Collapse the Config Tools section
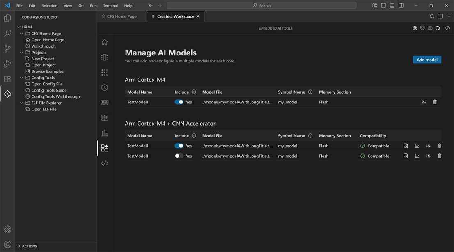Image resolution: width=454 pixels, height=252 pixels. [21, 77]
